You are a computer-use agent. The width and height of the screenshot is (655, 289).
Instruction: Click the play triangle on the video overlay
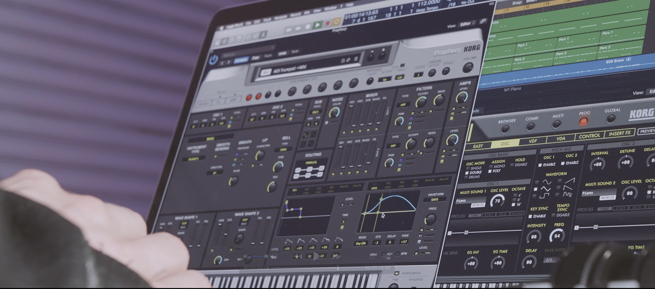pyautogui.click(x=316, y=256)
